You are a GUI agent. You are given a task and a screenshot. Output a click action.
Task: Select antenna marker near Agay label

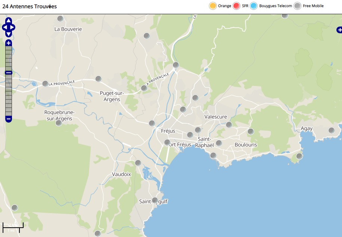331,130
